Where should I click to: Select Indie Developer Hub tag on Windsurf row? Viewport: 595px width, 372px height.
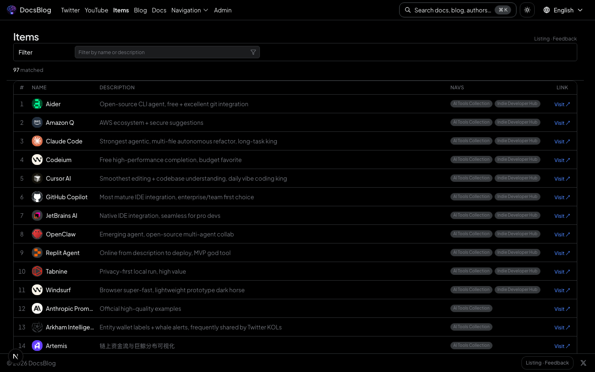[x=517, y=290]
